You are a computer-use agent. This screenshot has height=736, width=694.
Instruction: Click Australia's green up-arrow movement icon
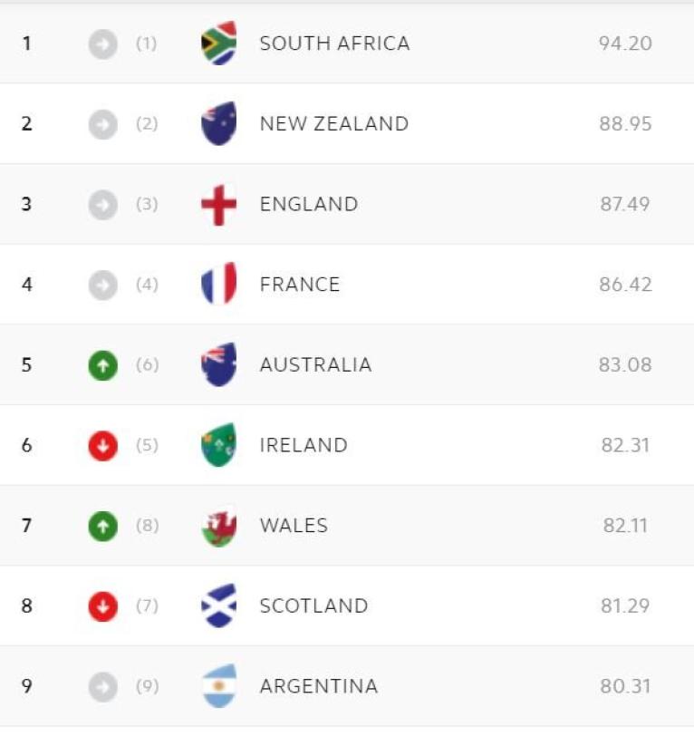pyautogui.click(x=103, y=365)
